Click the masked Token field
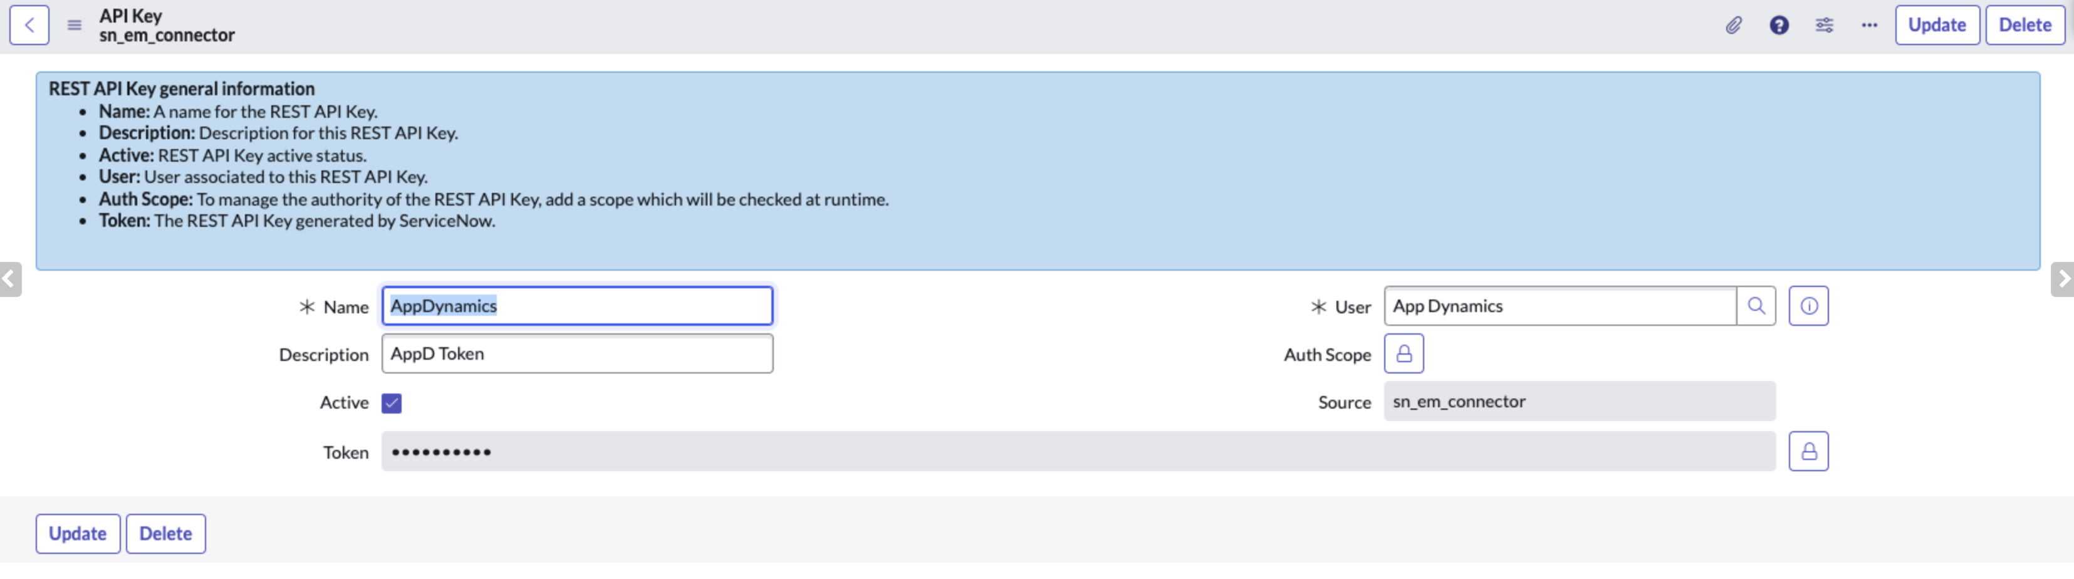The height and width of the screenshot is (579, 2074). [x=1078, y=452]
